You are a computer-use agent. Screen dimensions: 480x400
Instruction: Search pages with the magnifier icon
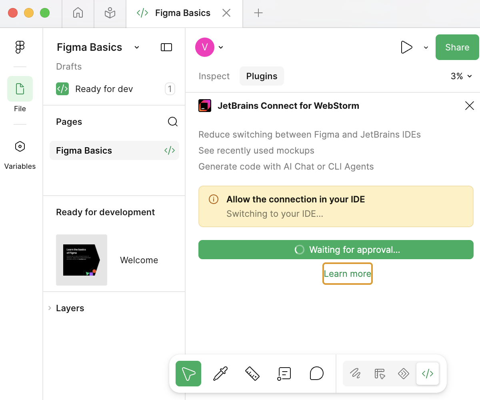173,122
